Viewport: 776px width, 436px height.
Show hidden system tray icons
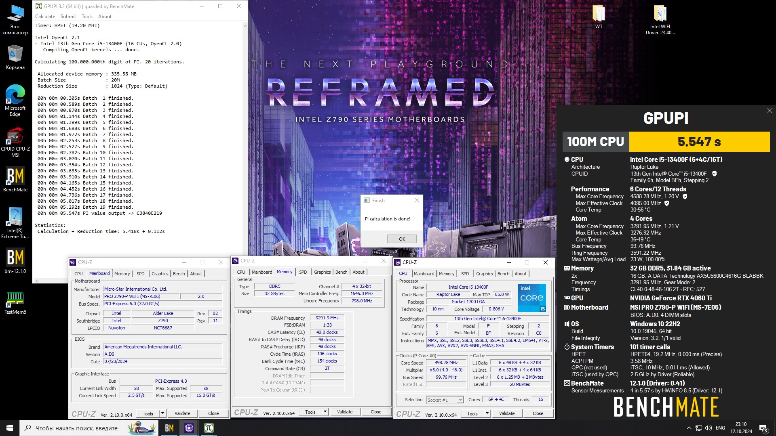pyautogui.click(x=689, y=428)
